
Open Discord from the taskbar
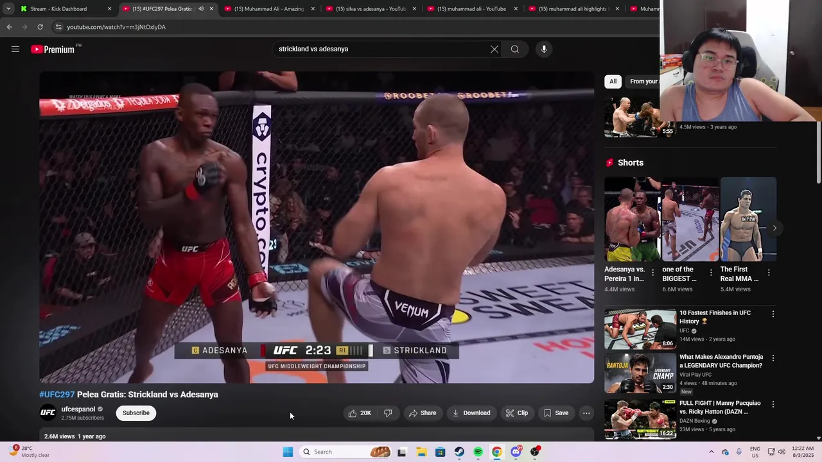pyautogui.click(x=516, y=452)
